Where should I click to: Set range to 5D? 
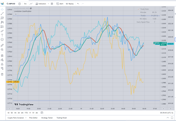(x=12, y=113)
